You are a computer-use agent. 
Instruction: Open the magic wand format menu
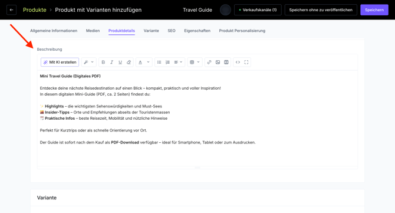tap(88, 63)
